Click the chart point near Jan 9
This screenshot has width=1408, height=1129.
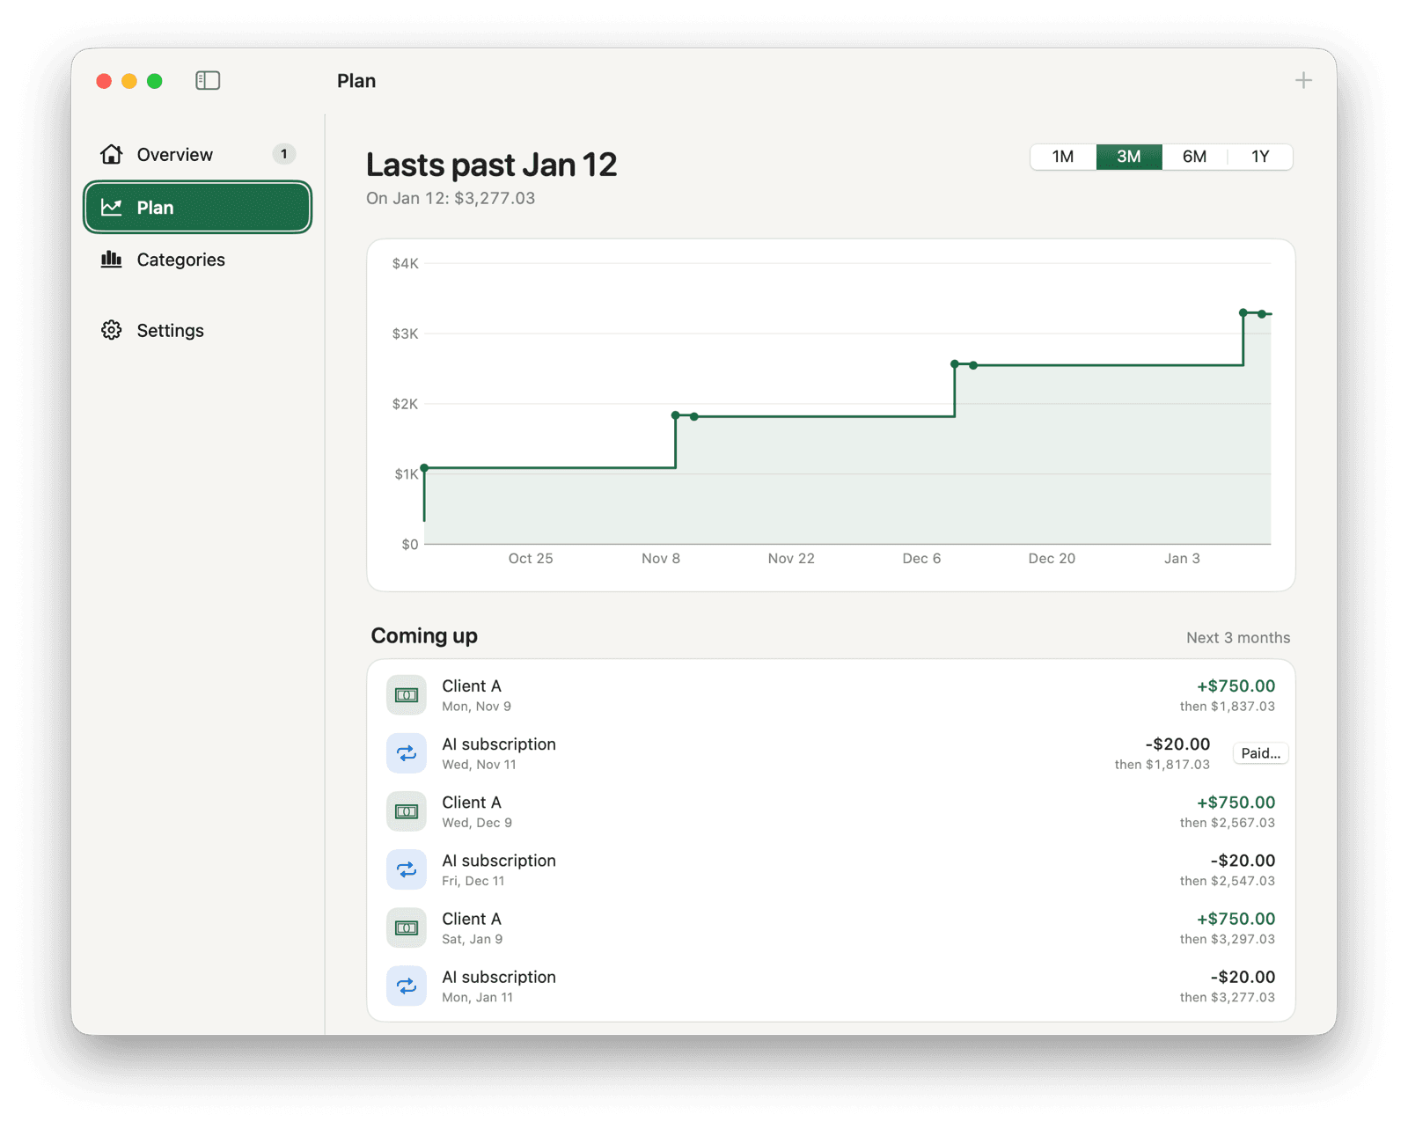click(1243, 312)
